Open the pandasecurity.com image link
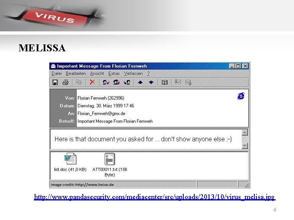The image size is (294, 220). pyautogui.click(x=155, y=197)
